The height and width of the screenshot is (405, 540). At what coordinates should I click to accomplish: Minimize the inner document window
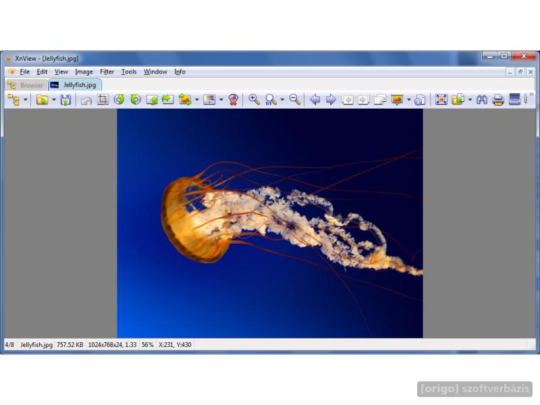point(510,72)
